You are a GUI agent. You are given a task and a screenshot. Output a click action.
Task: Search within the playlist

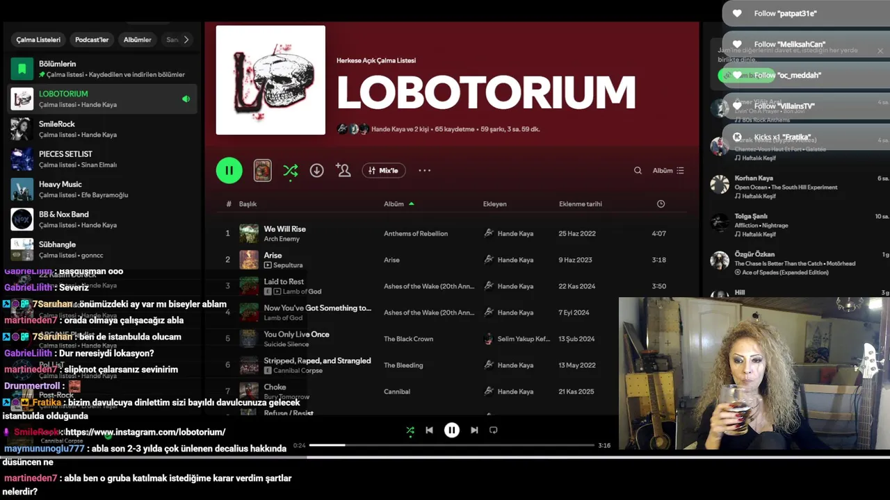[x=638, y=170]
